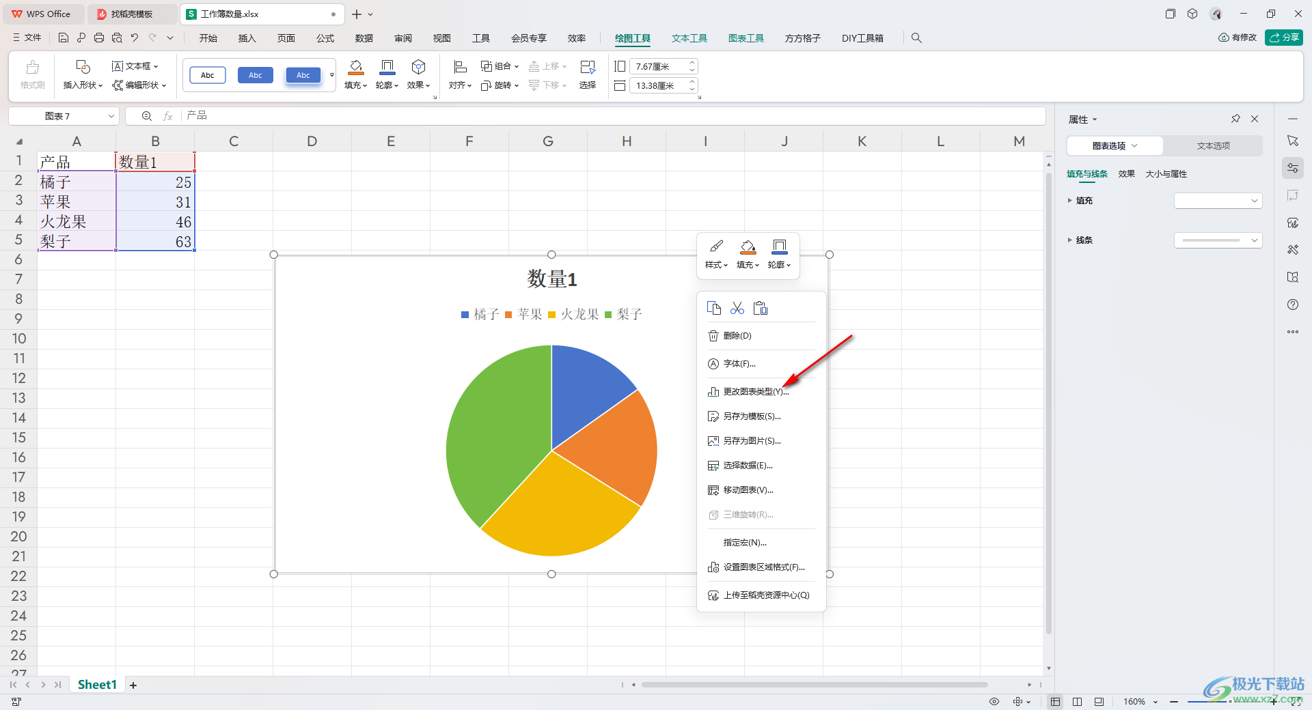Image resolution: width=1312 pixels, height=710 pixels.
Task: Click the eye protection mode status bar icon
Action: tap(994, 701)
